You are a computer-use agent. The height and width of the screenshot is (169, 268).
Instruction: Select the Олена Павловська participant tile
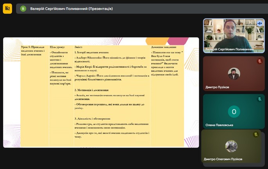point(234,111)
